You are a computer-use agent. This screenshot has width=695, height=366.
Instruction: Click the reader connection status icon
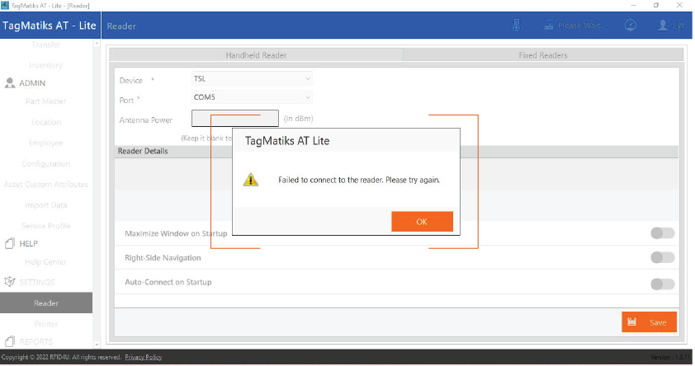[x=549, y=26]
